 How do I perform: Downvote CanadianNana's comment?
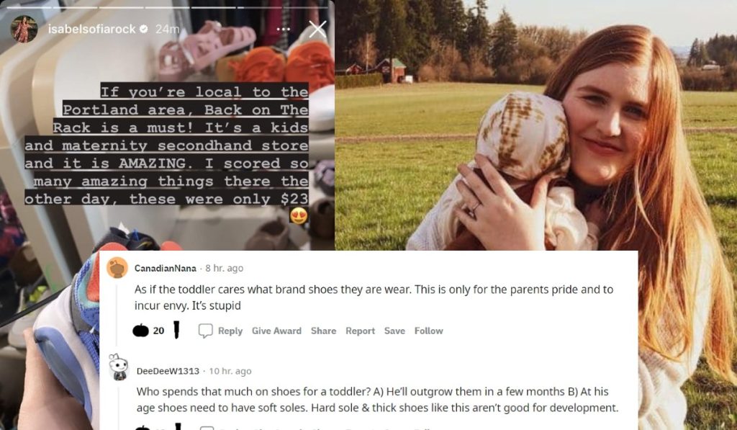click(177, 330)
